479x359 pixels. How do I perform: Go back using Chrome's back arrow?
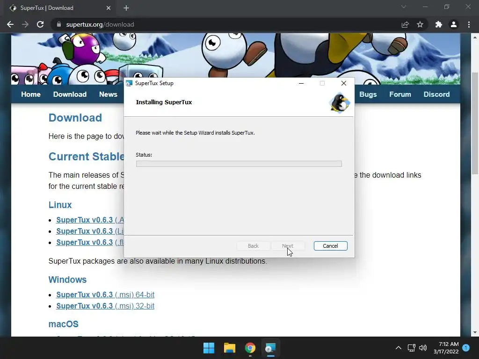point(10,24)
